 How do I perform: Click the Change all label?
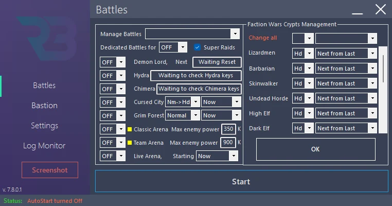tap(263, 38)
